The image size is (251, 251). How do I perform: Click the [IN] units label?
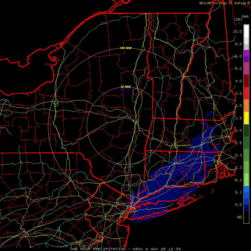point(238,19)
